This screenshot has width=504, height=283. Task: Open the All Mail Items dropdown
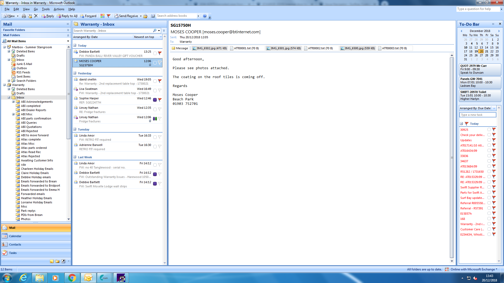tap(68, 41)
